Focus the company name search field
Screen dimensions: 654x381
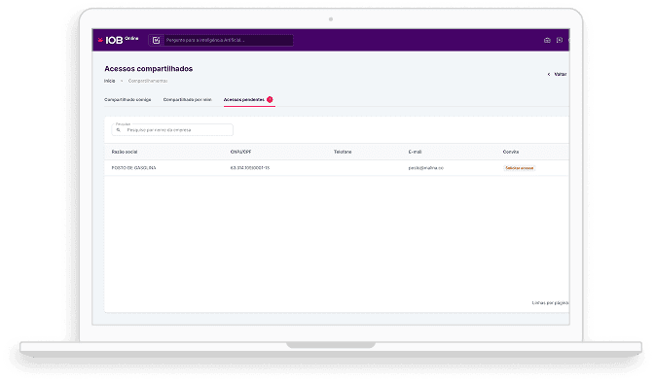pos(172,130)
